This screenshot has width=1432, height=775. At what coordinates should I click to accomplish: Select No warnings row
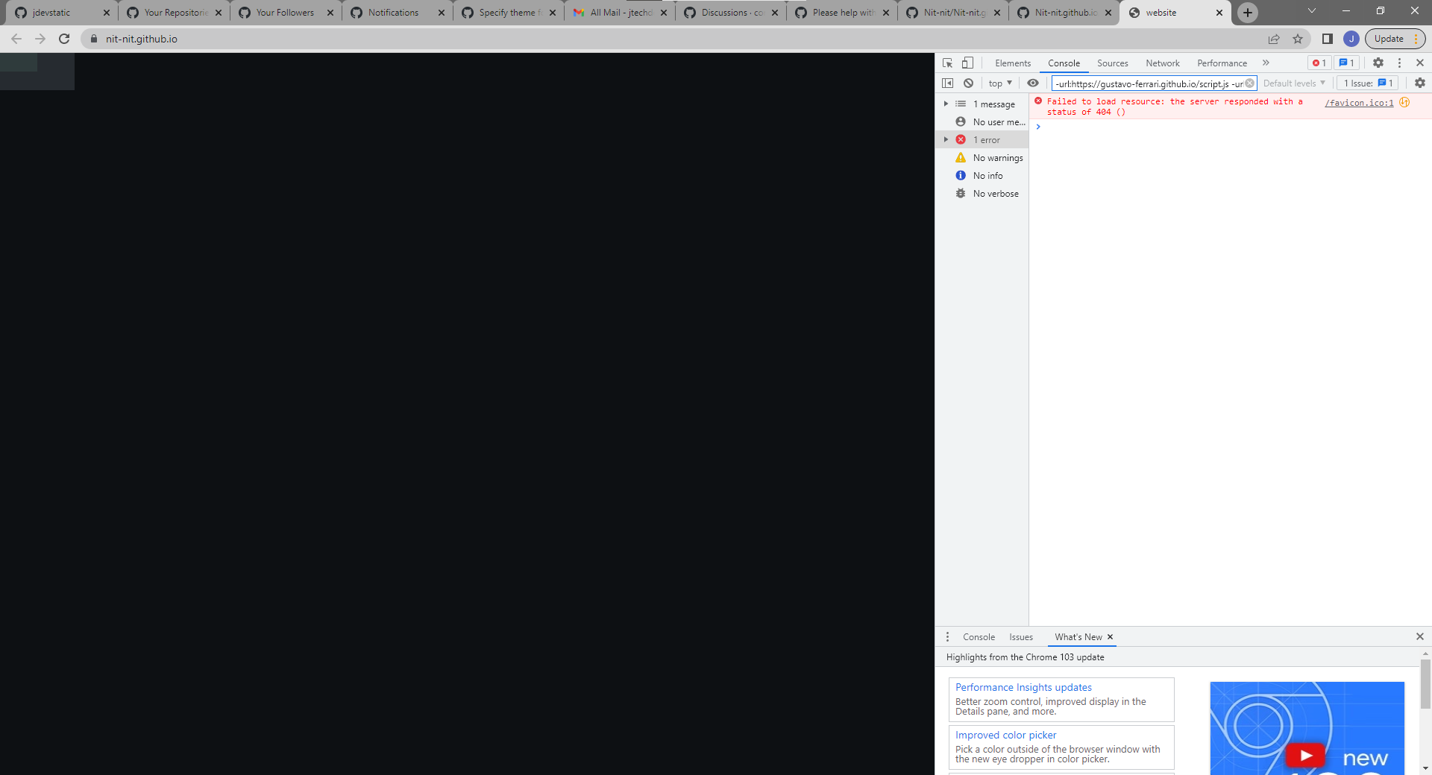pyautogui.click(x=982, y=158)
